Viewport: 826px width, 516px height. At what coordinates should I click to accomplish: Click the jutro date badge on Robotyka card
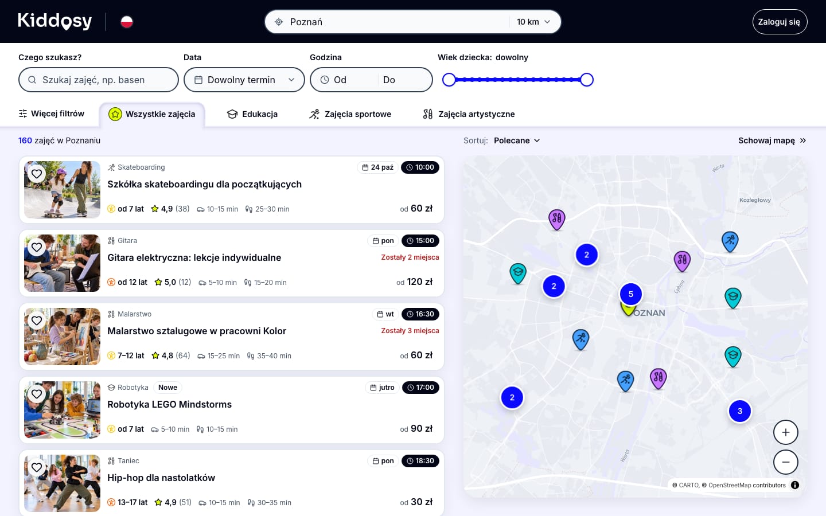(x=382, y=388)
